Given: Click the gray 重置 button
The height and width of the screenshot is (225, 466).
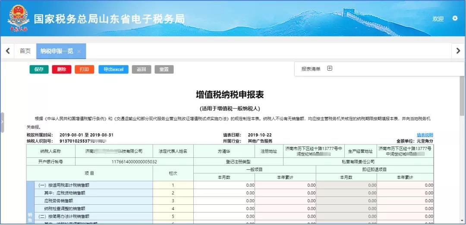Looking at the screenshot, I should [x=164, y=69].
